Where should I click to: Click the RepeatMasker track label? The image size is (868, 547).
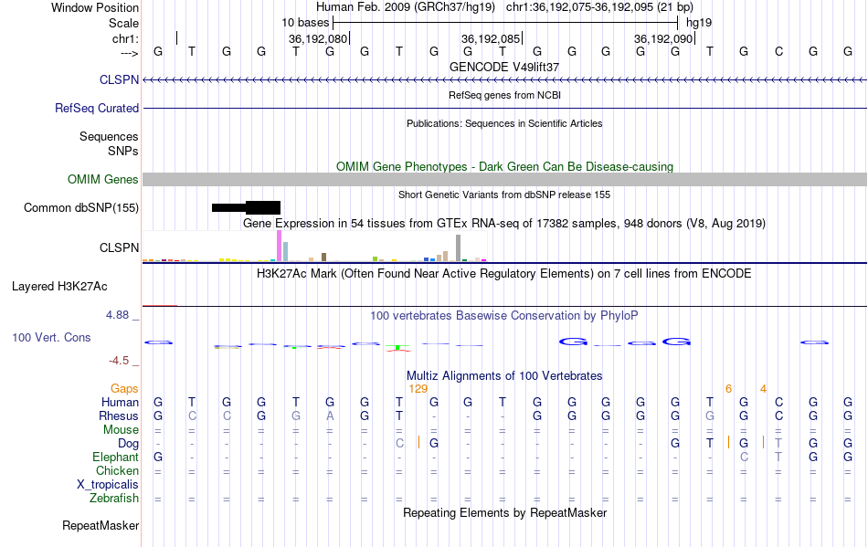point(101,525)
